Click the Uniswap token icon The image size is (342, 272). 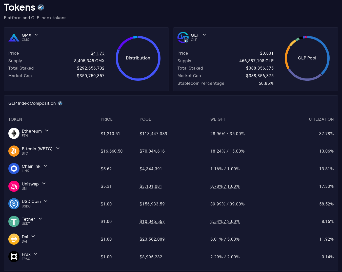coord(14,186)
